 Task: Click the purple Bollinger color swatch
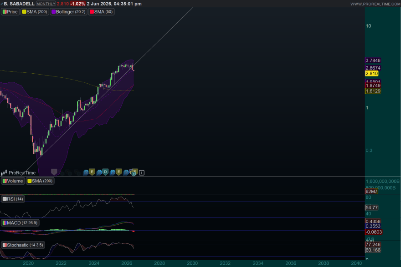[54, 12]
